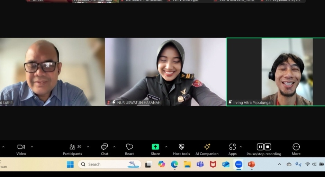The width and height of the screenshot is (325, 177).
Task: Open the Chat panel
Action: (x=105, y=149)
